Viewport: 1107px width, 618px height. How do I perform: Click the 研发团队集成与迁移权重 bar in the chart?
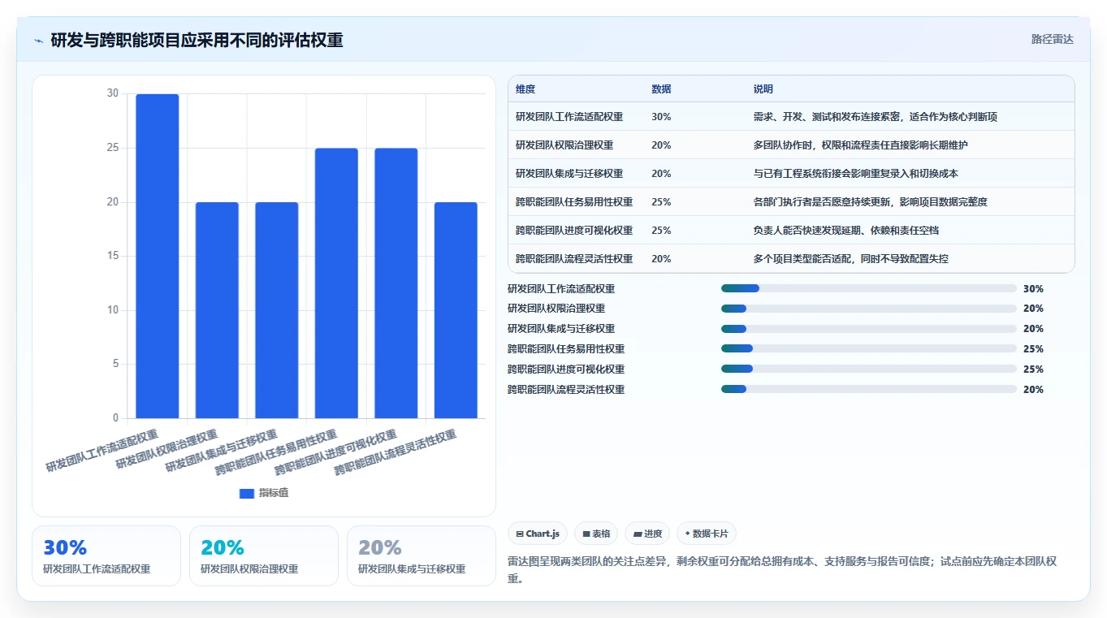pyautogui.click(x=277, y=310)
